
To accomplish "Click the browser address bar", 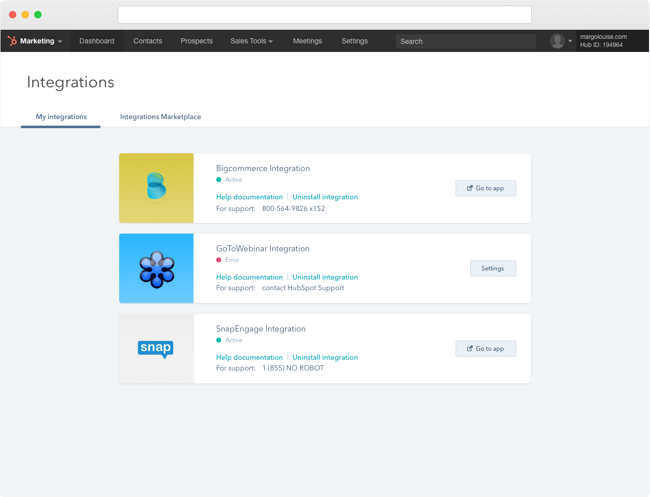I will [x=325, y=15].
